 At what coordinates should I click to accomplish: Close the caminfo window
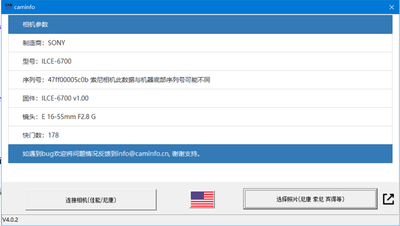[391, 7]
